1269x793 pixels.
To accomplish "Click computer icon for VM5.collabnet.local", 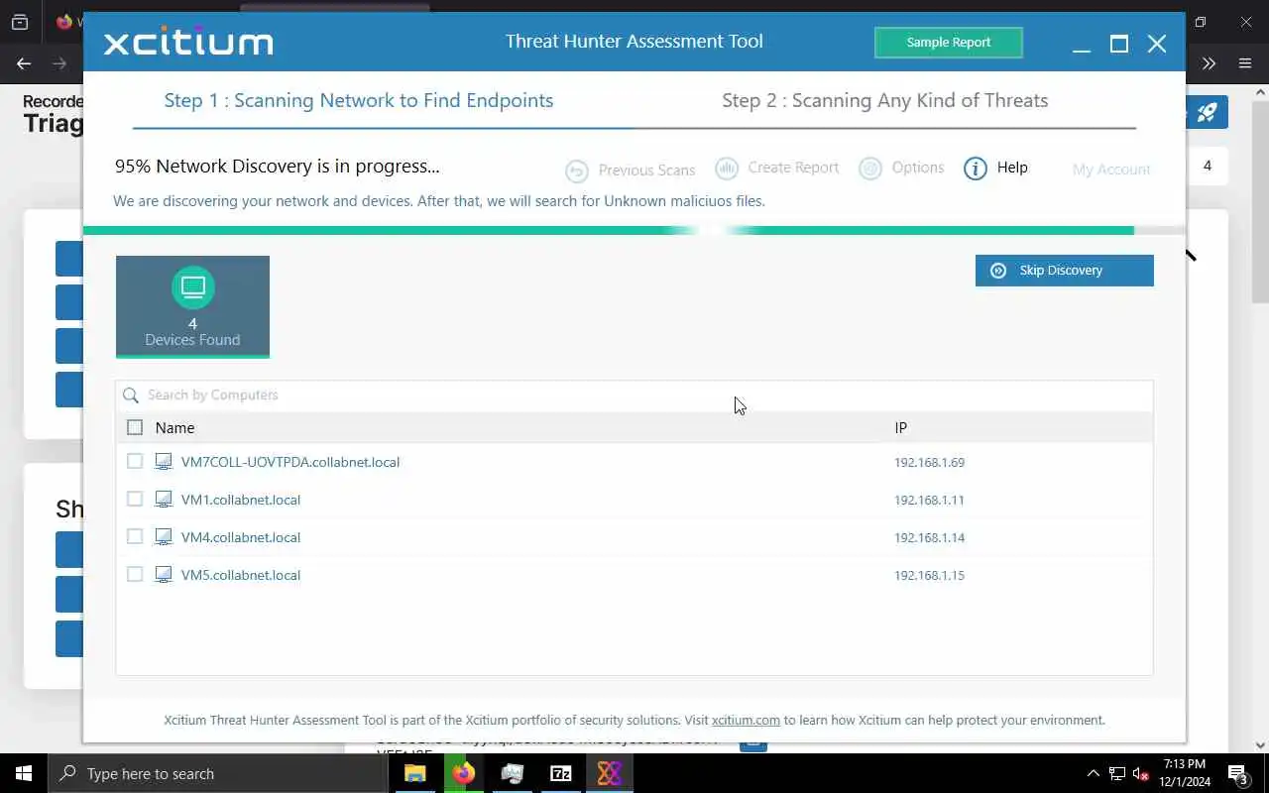I will point(164,575).
